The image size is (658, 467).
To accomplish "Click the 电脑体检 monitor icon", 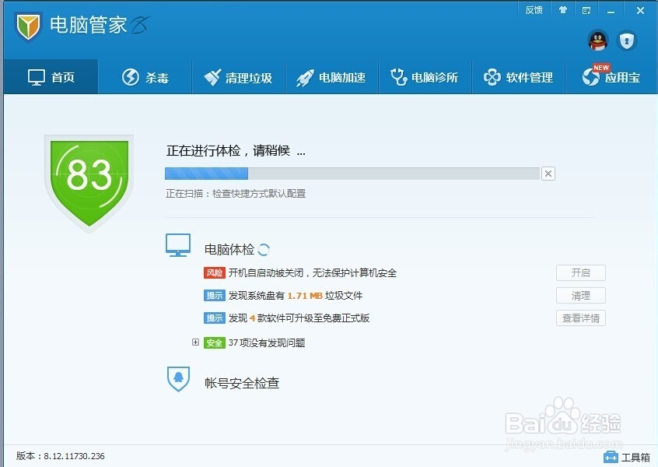I will pos(178,245).
